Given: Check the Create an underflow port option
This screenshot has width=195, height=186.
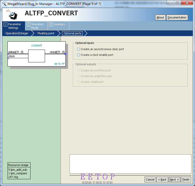Looking at the screenshot, I should tap(78, 76).
